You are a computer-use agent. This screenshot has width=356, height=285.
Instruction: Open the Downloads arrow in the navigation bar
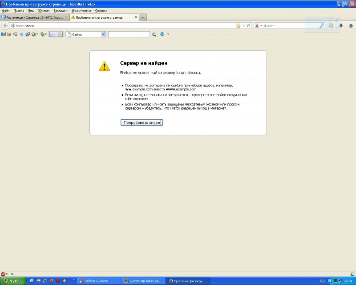pos(340,26)
